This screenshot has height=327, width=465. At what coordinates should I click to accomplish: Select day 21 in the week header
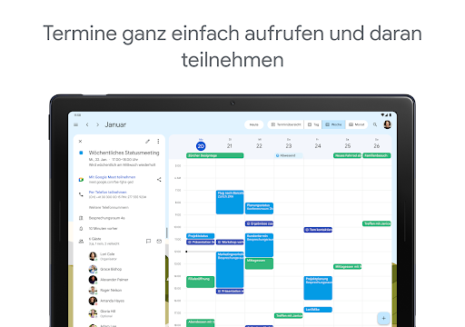(x=230, y=146)
